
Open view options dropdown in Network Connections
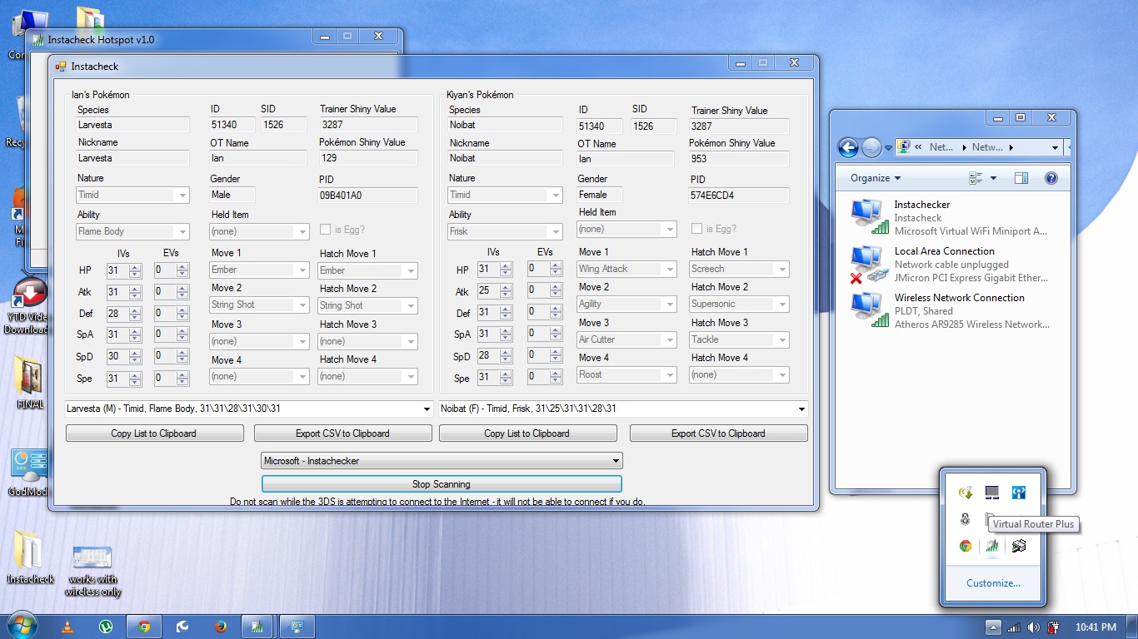pos(993,178)
